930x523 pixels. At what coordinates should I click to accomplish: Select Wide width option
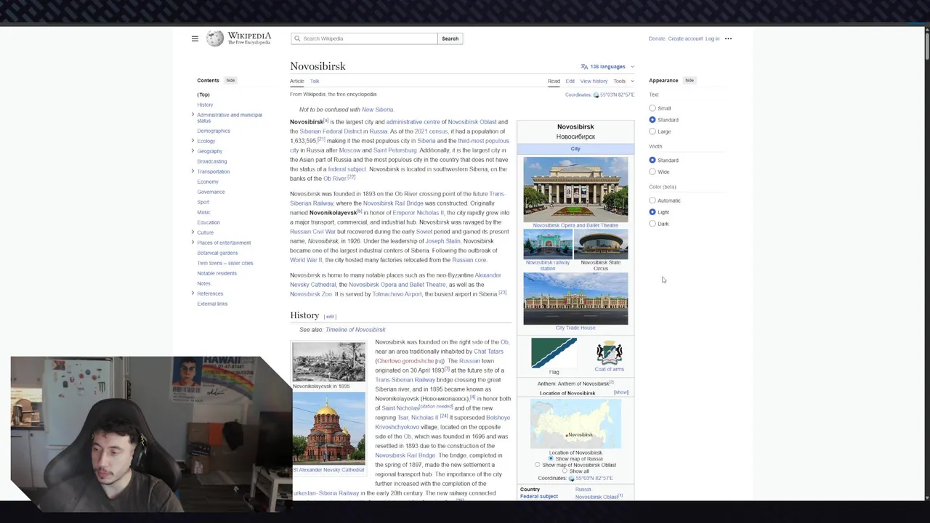652,171
